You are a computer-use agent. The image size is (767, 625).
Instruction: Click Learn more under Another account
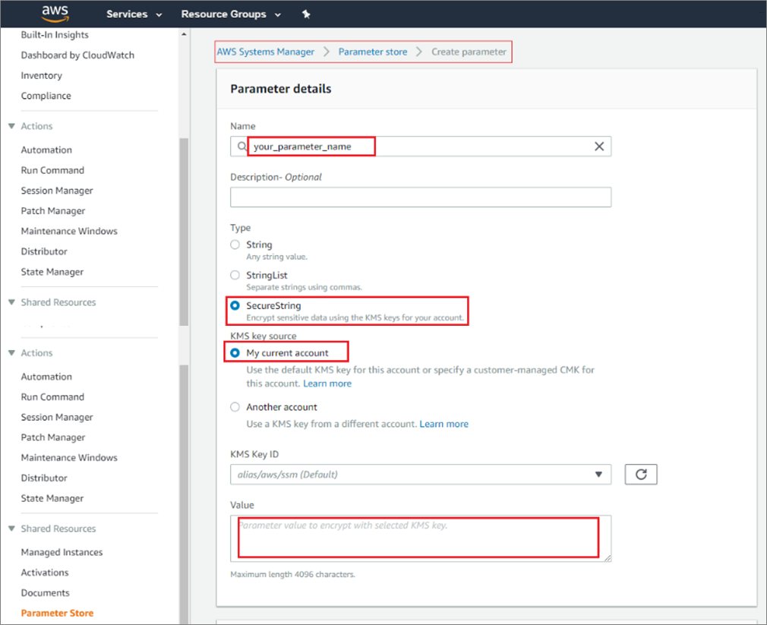443,424
